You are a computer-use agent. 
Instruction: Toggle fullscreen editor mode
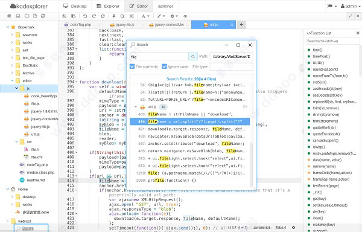[x=351, y=16]
